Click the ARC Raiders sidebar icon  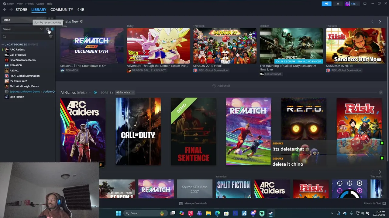(7, 50)
